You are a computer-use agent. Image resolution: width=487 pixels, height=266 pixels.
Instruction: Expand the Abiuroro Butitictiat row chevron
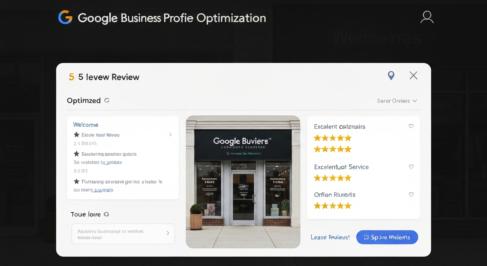click(168, 233)
